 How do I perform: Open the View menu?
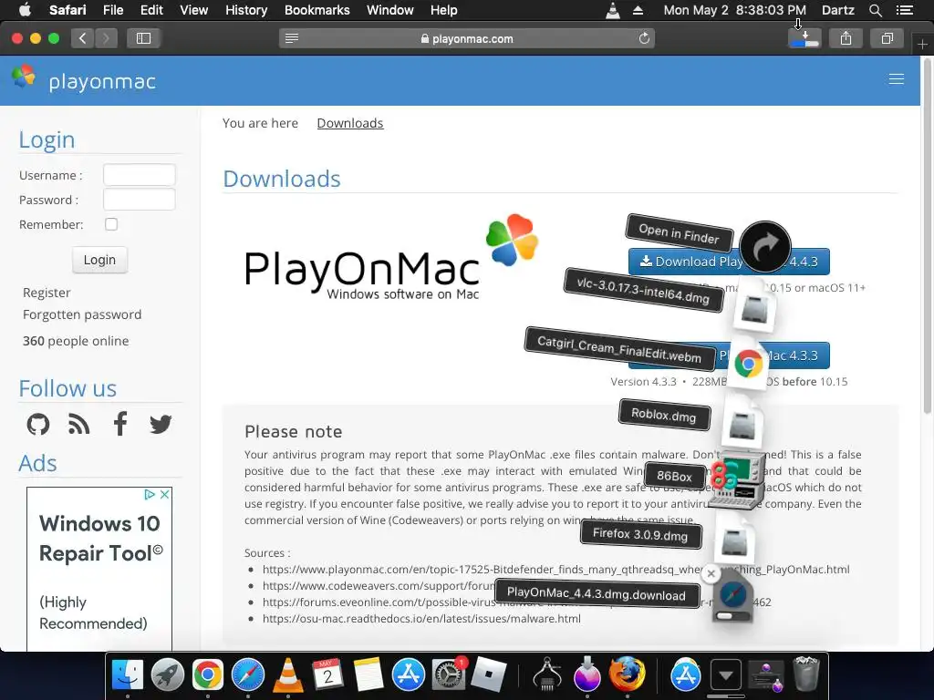194,10
